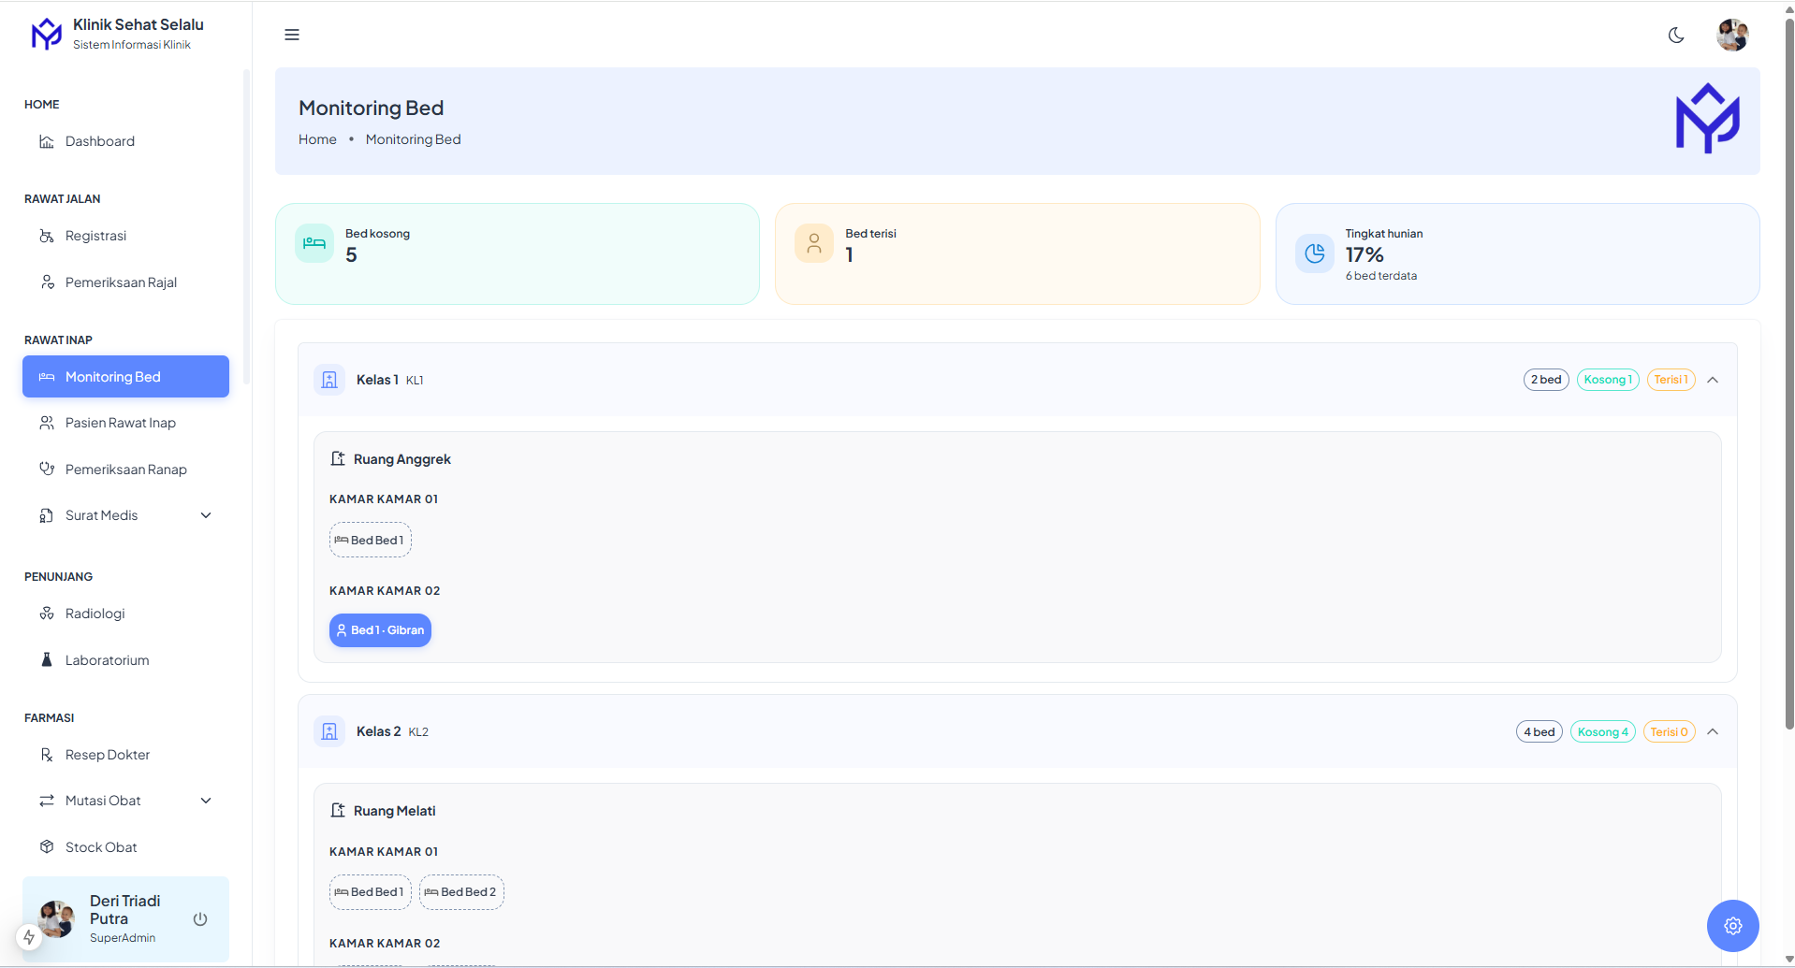Click the Radiologi radiation icon

(47, 614)
